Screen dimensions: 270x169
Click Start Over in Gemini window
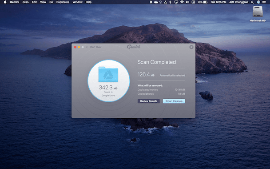[x=95, y=47]
